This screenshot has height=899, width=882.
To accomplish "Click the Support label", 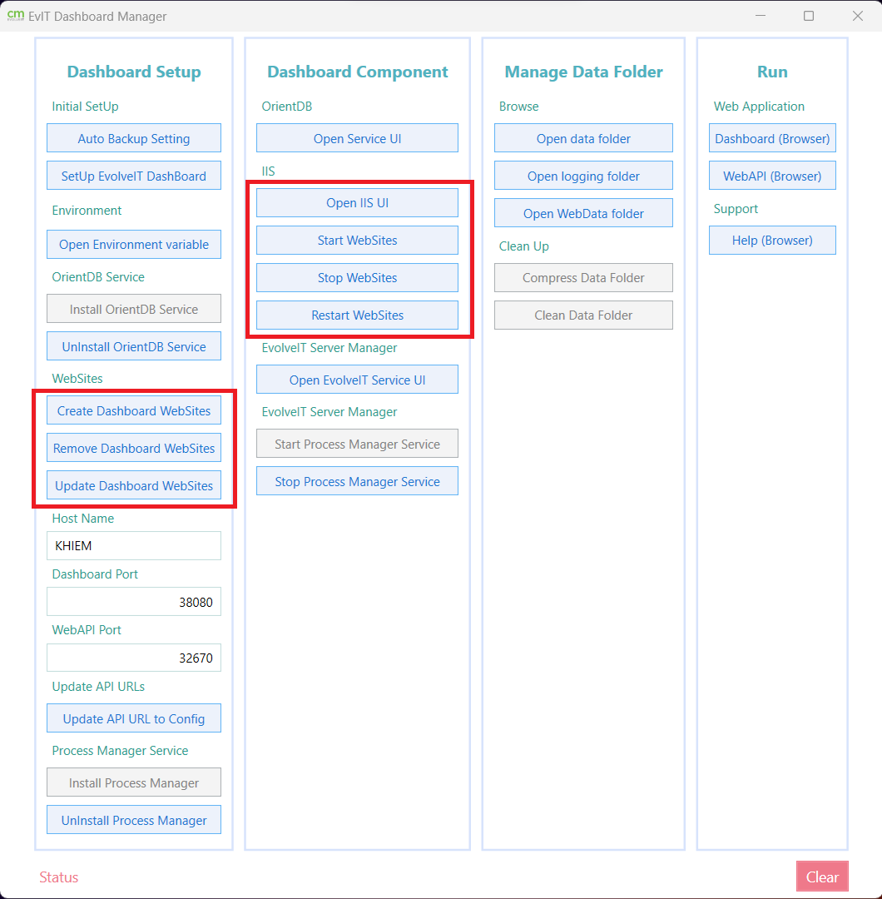I will 736,209.
